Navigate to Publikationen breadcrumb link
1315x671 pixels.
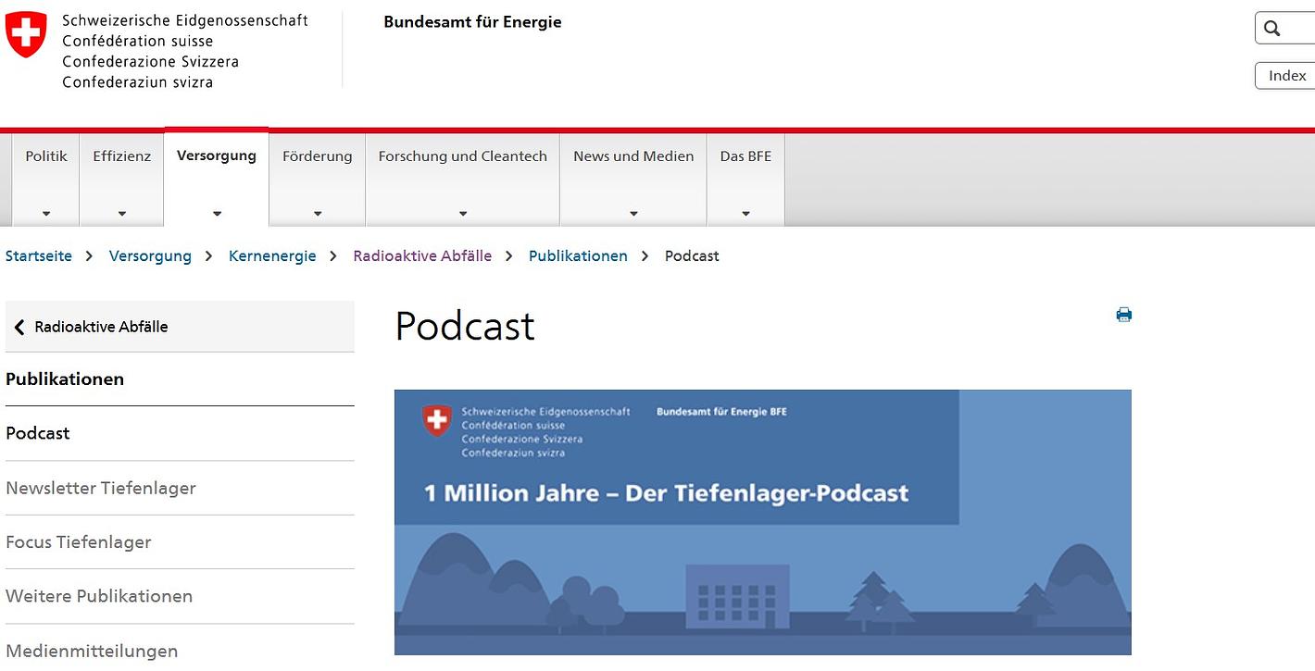578,256
